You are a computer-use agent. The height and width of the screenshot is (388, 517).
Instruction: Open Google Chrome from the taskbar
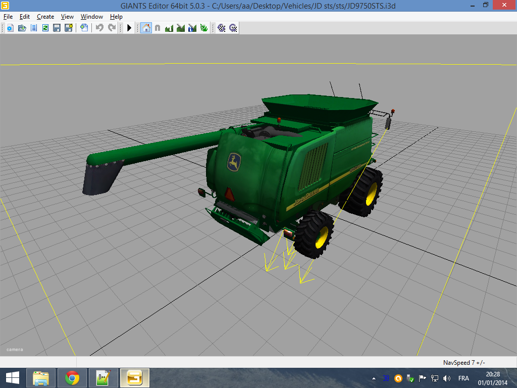[x=72, y=378]
